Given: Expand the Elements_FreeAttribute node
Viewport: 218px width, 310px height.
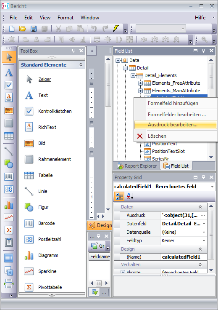Looking at the screenshot, I should (x=140, y=83).
